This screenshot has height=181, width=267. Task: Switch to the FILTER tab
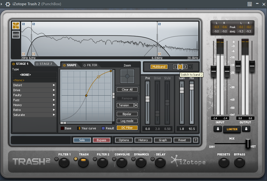pos(92,65)
